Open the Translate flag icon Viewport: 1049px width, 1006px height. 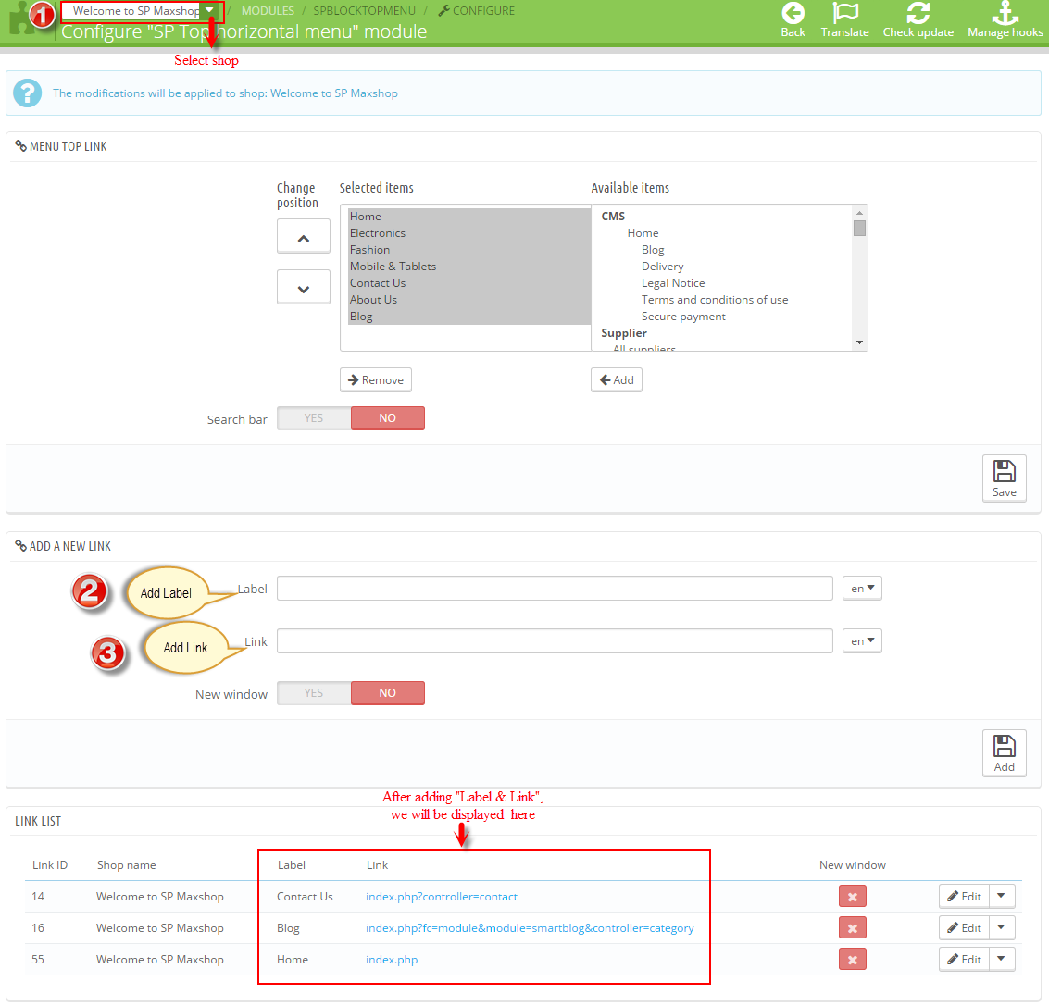click(845, 13)
